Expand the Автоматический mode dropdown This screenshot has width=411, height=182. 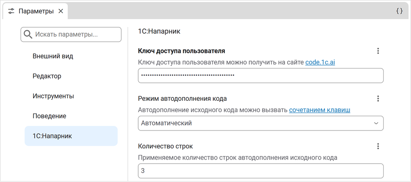261,123
